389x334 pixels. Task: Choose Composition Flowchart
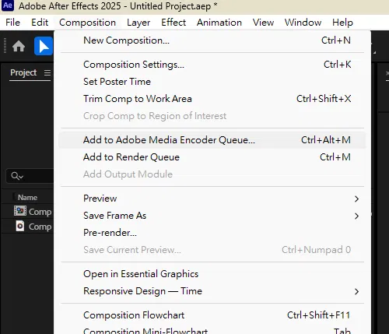click(212, 315)
